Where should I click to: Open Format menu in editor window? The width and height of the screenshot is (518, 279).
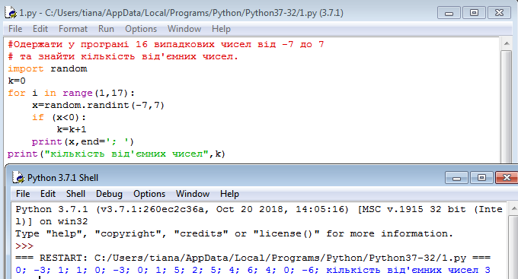(73, 29)
